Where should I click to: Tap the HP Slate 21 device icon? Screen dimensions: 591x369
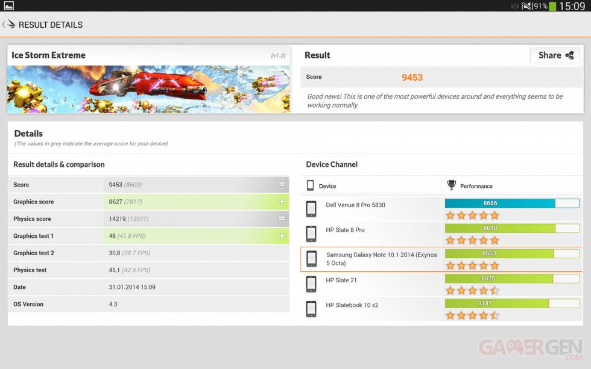tap(311, 284)
